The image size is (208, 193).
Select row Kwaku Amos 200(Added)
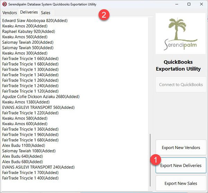pyautogui.click(x=25, y=26)
